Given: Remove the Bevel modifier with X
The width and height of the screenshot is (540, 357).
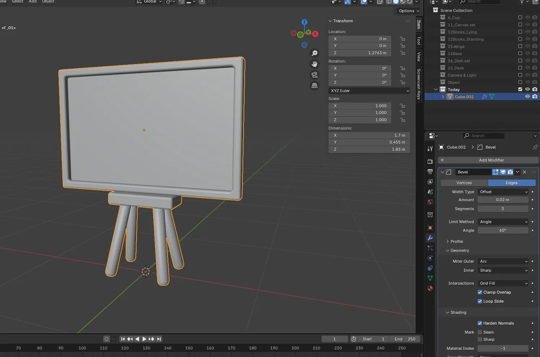Looking at the screenshot, I should [525, 172].
